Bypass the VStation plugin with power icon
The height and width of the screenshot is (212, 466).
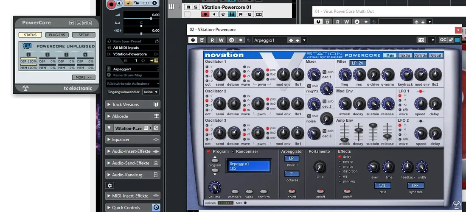(x=193, y=40)
